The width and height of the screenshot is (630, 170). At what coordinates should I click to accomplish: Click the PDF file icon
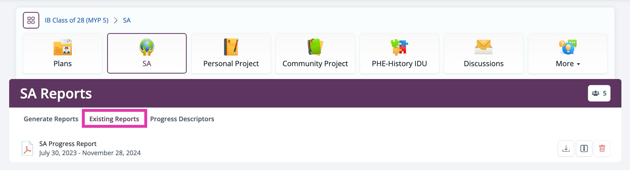[x=27, y=148]
